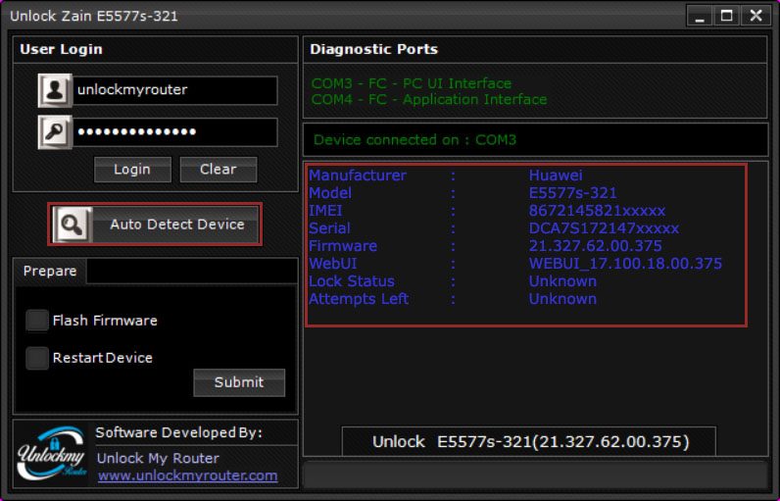Click Unlock E5577s-321(21.327.62.00.375) button
The image size is (780, 501).
[529, 442]
